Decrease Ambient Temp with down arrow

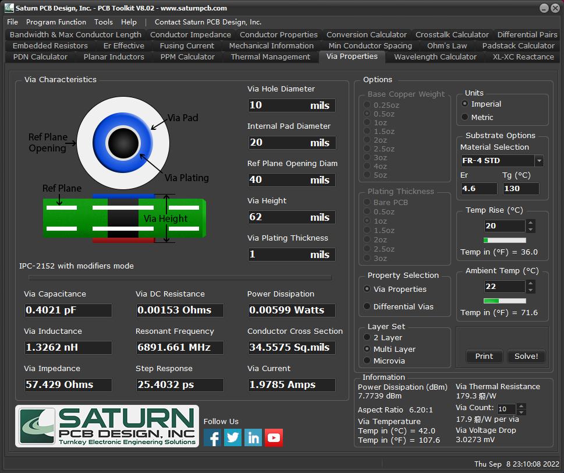point(530,290)
